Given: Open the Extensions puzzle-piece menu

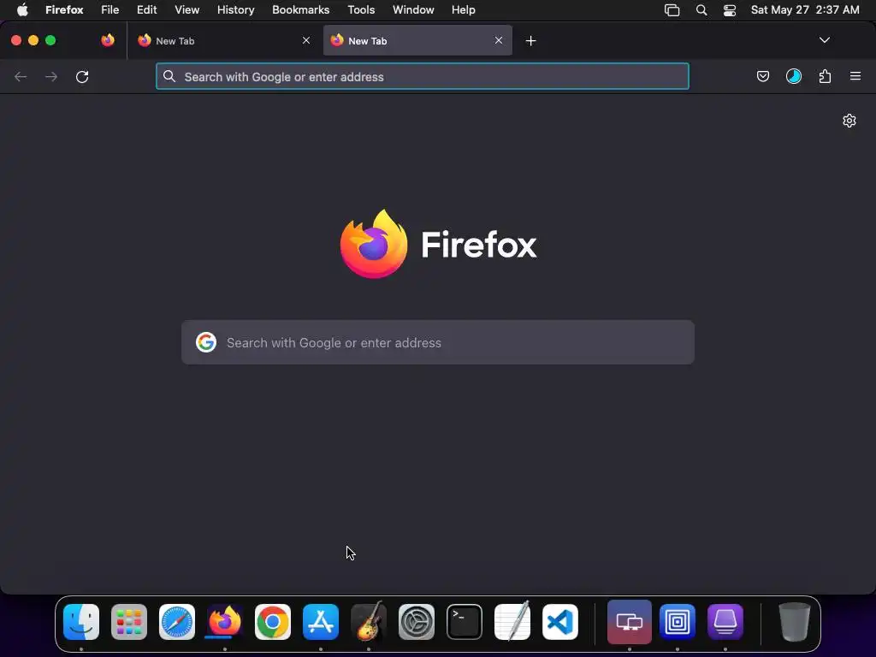Looking at the screenshot, I should (x=825, y=76).
